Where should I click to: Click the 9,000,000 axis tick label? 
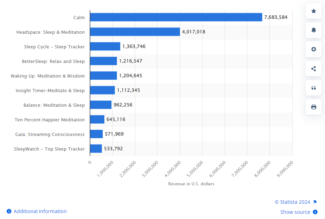[285, 169]
